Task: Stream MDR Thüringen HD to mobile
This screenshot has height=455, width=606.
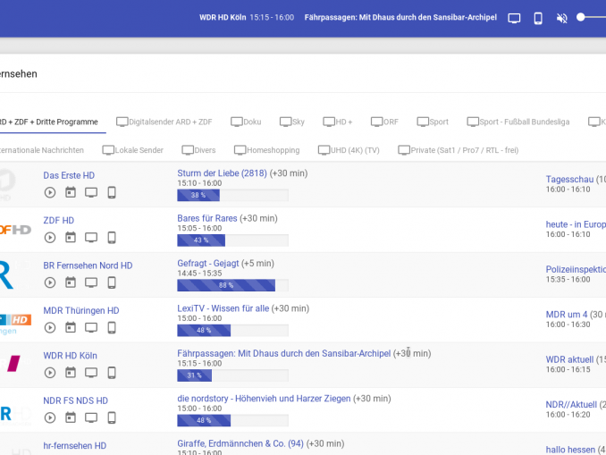Action: point(112,328)
